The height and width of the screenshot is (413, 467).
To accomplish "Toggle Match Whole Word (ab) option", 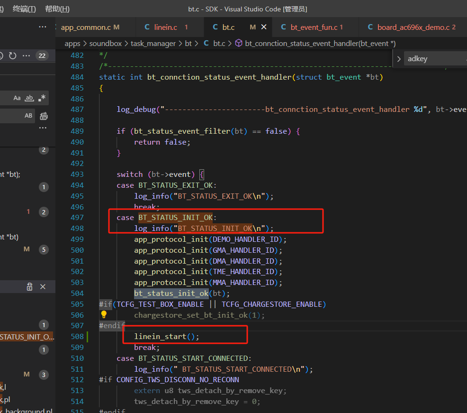I will [29, 98].
